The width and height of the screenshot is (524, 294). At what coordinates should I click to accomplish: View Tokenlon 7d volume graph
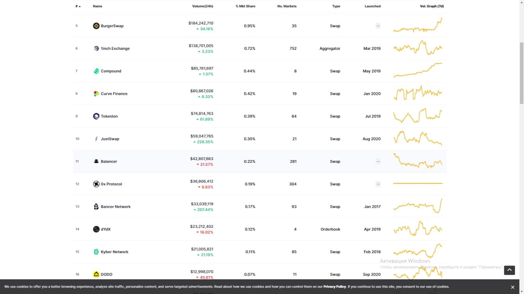click(418, 116)
